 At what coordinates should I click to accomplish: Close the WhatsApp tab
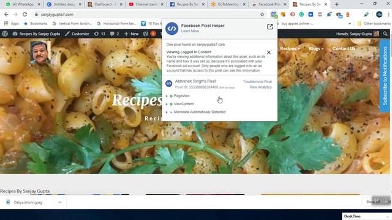tap(39, 4)
